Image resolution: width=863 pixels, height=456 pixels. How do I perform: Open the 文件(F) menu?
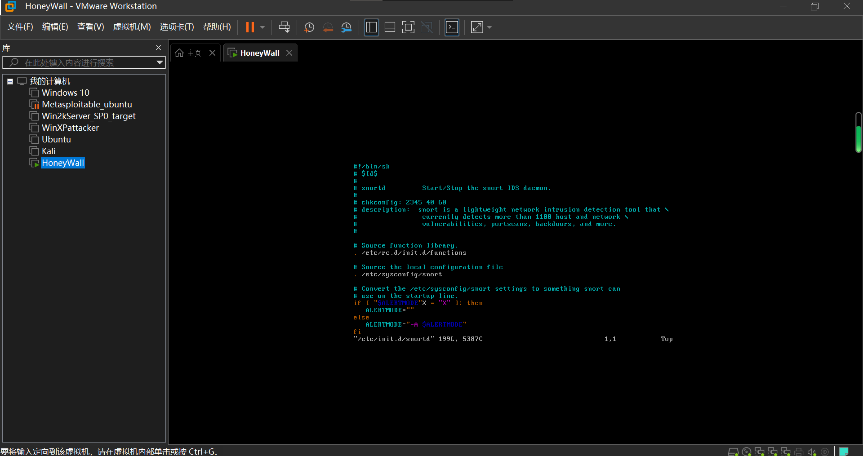(20, 27)
